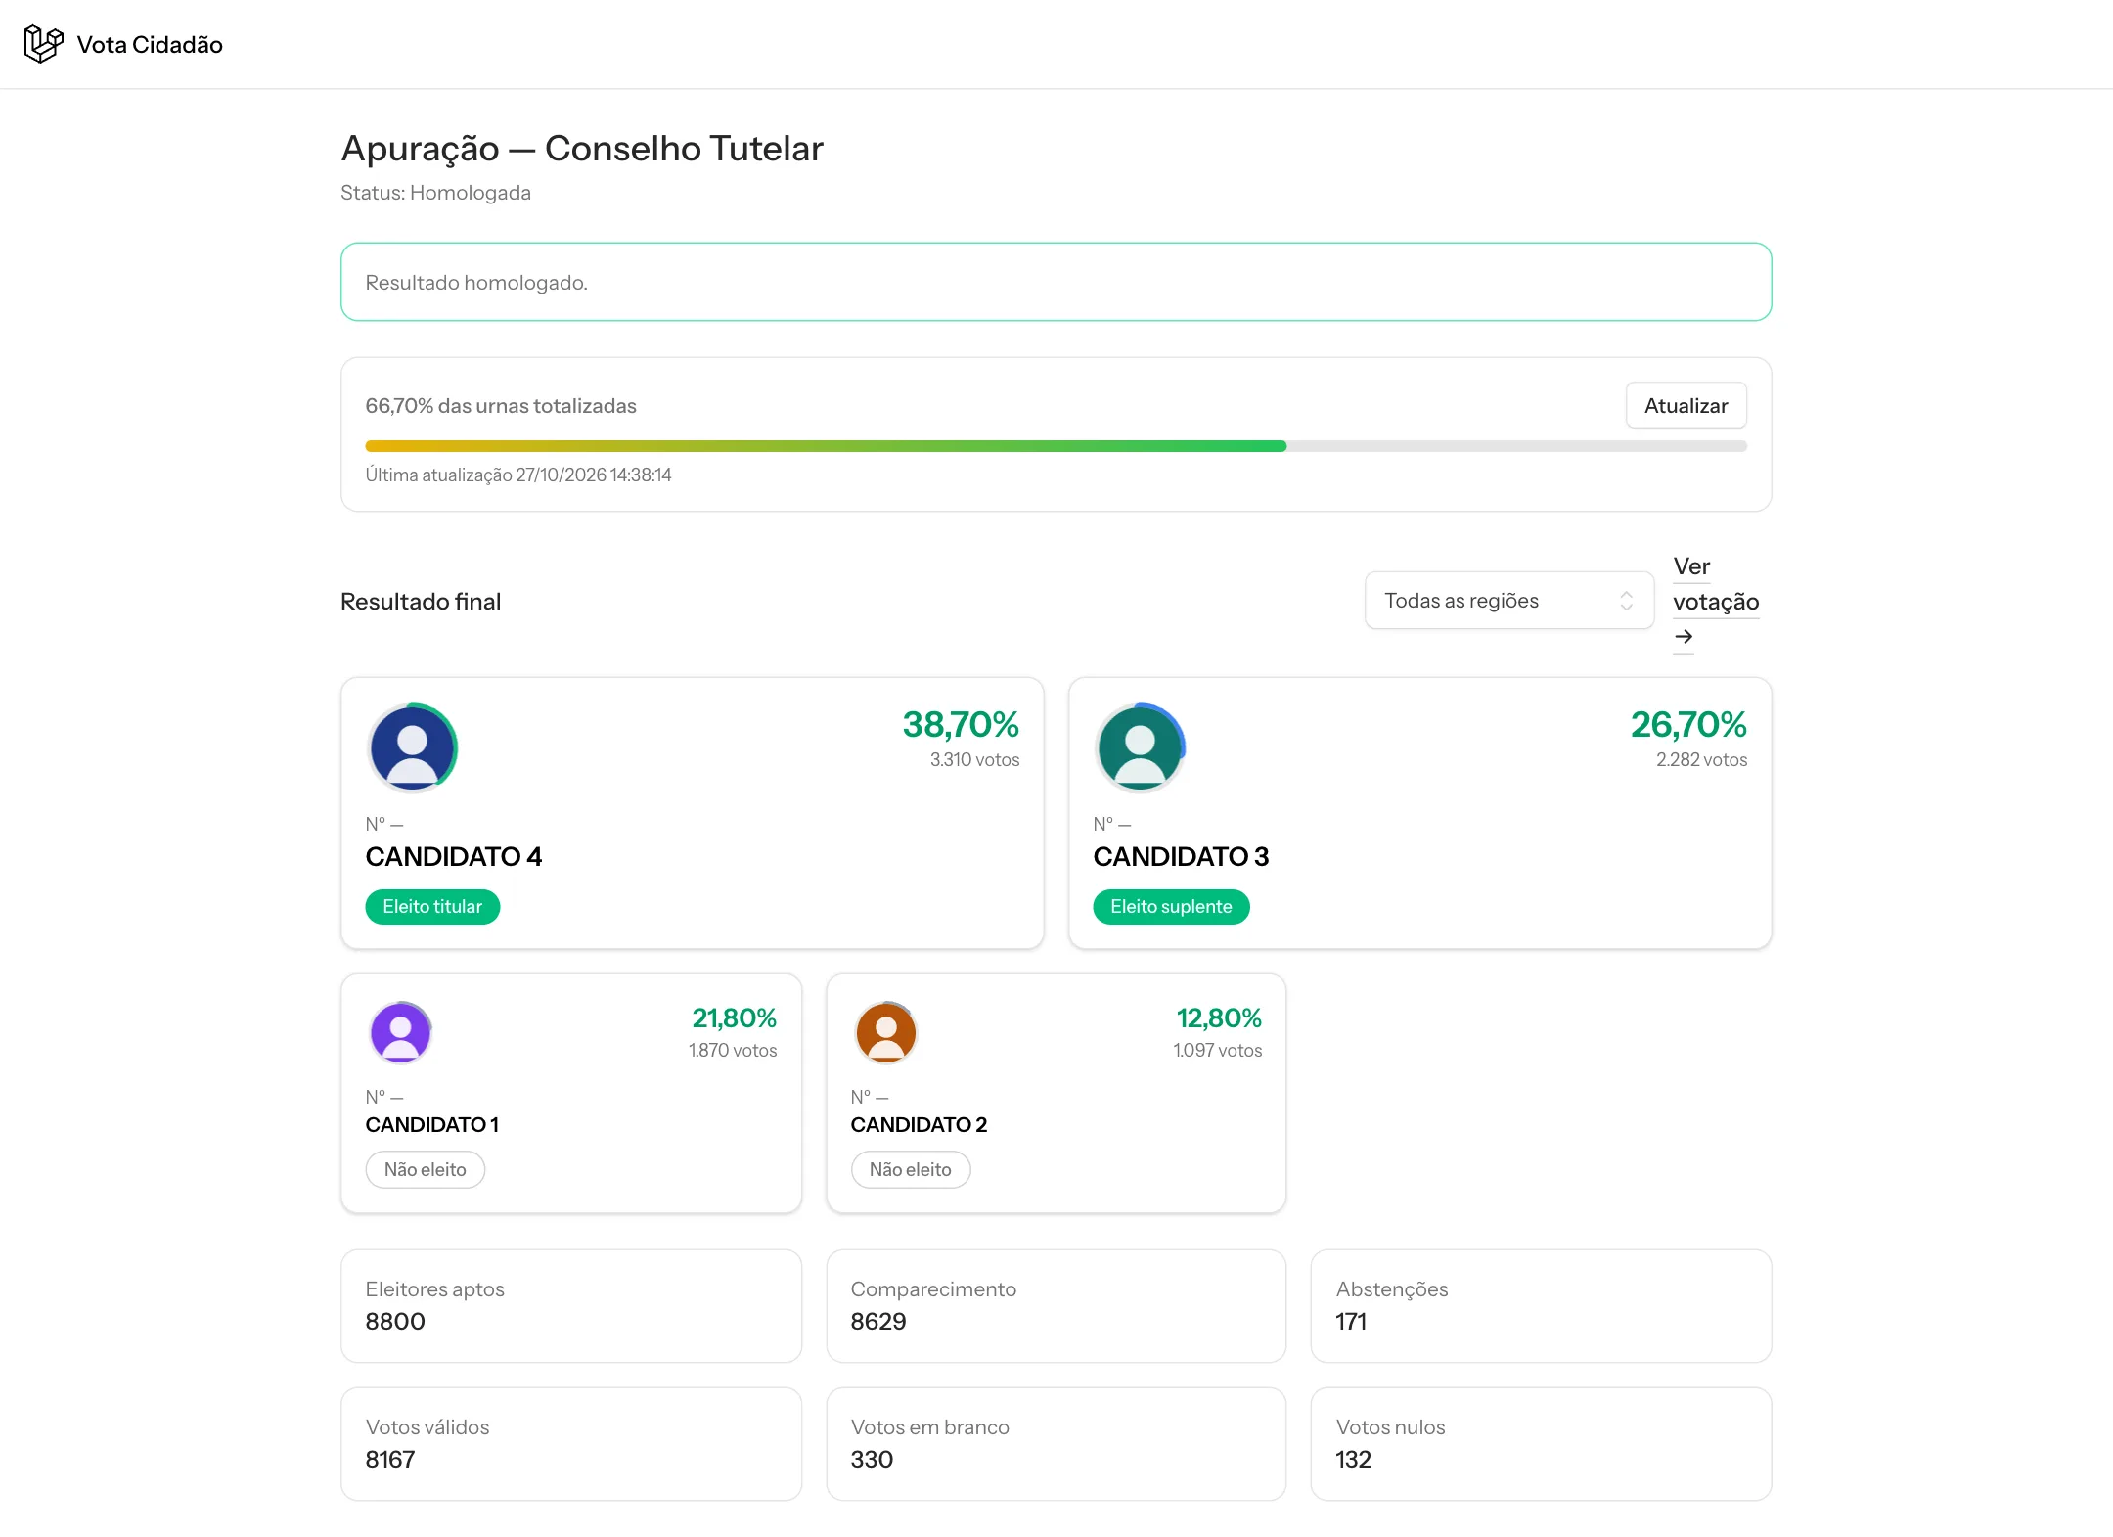Click the 38,70% percentage
Image resolution: width=2113 pixels, height=1537 pixels.
pos(961,725)
